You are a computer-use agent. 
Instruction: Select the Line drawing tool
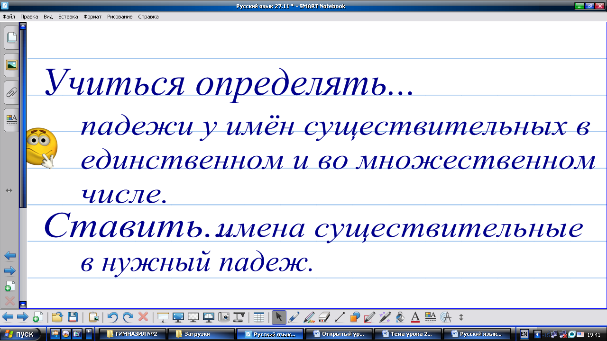pos(340,317)
